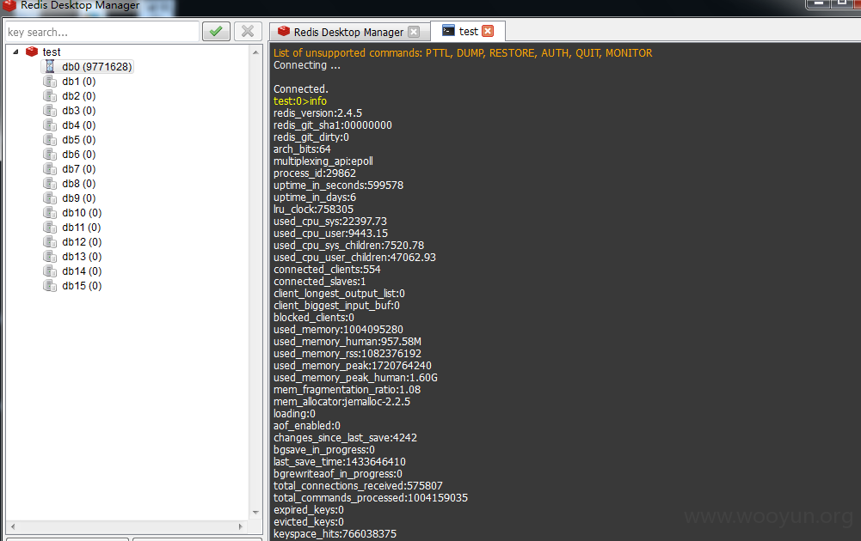Clear key search with the gray X button

click(248, 31)
